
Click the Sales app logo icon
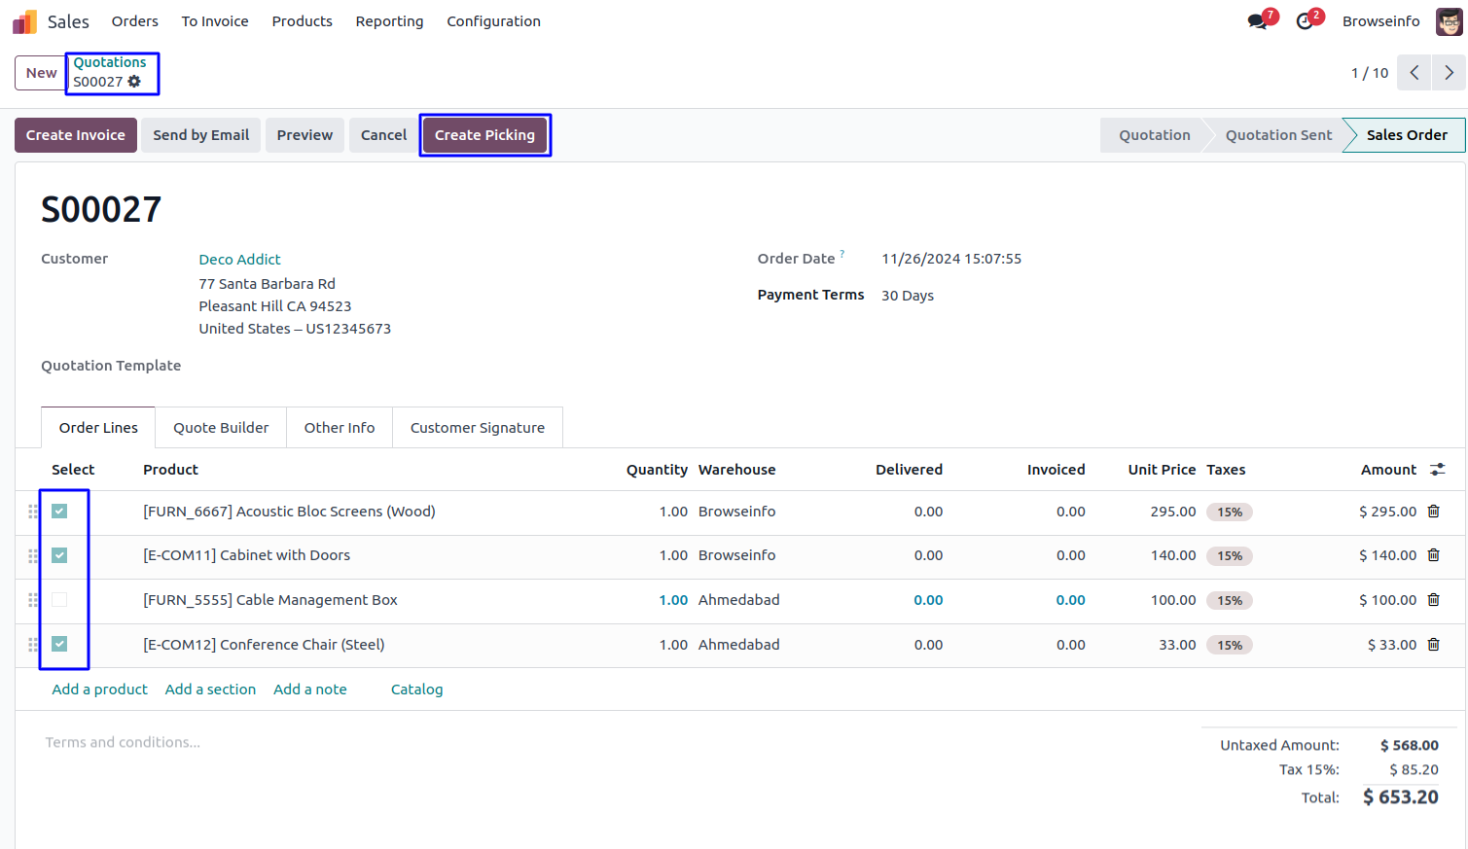24,21
